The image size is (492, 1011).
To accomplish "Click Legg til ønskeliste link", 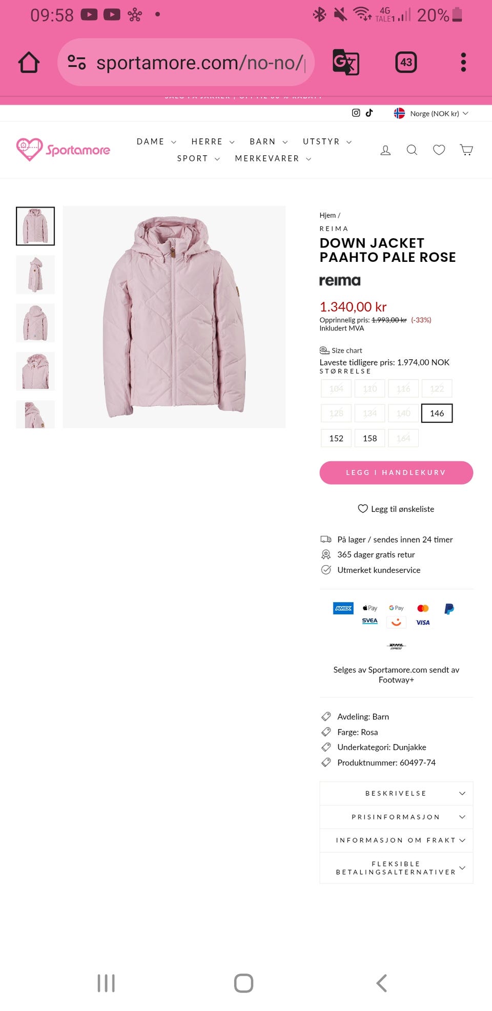I will (x=396, y=509).
